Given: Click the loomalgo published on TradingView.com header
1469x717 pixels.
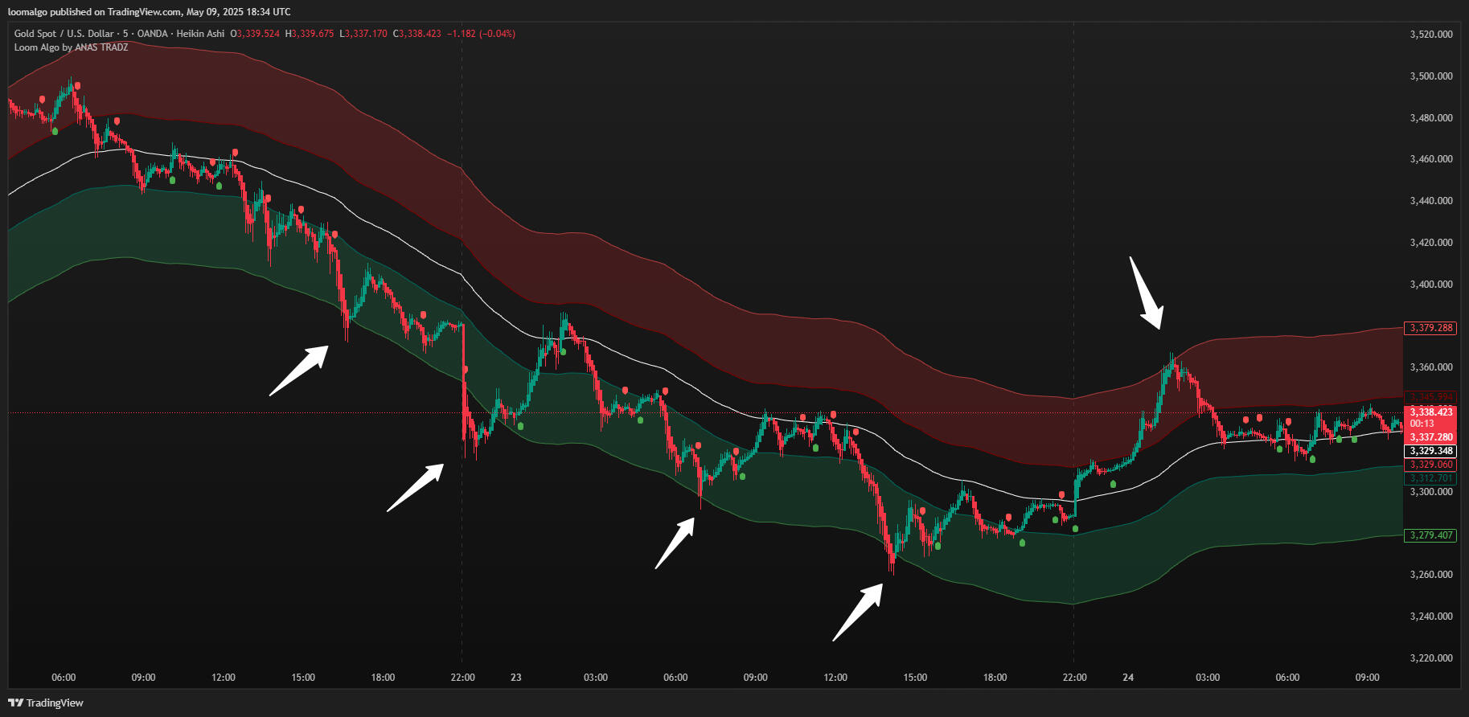Looking at the screenshot, I should 150,12.
